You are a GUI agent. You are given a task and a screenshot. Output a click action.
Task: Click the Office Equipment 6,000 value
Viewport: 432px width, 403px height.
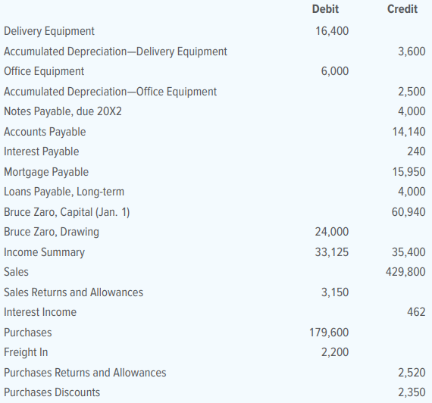click(x=335, y=71)
